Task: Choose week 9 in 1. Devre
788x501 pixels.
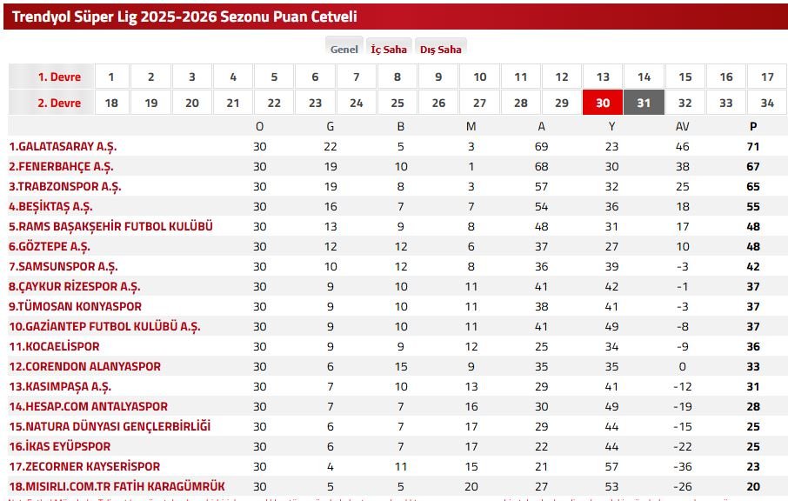Action: click(x=438, y=77)
